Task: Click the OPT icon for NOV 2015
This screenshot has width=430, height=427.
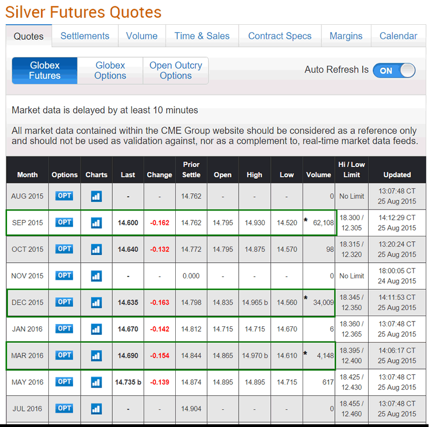Action: (64, 276)
